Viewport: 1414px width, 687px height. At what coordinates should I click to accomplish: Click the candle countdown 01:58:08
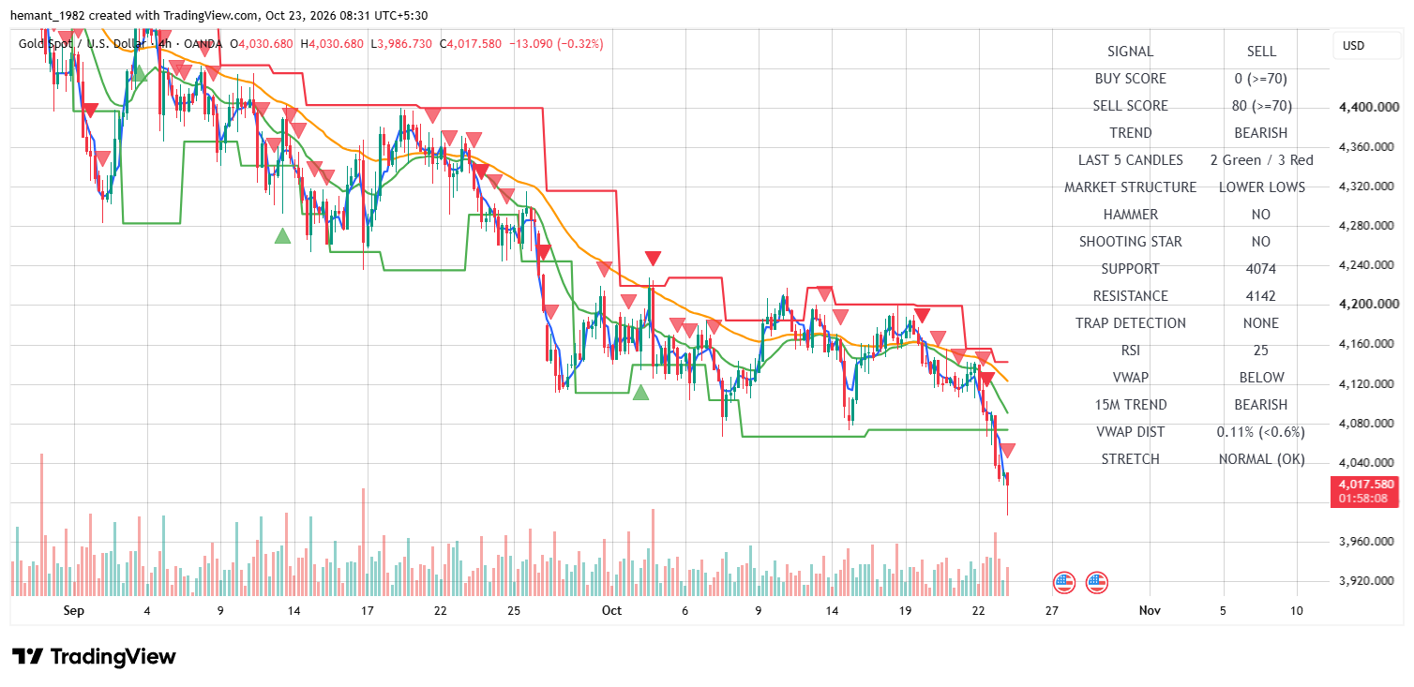pyautogui.click(x=1363, y=499)
